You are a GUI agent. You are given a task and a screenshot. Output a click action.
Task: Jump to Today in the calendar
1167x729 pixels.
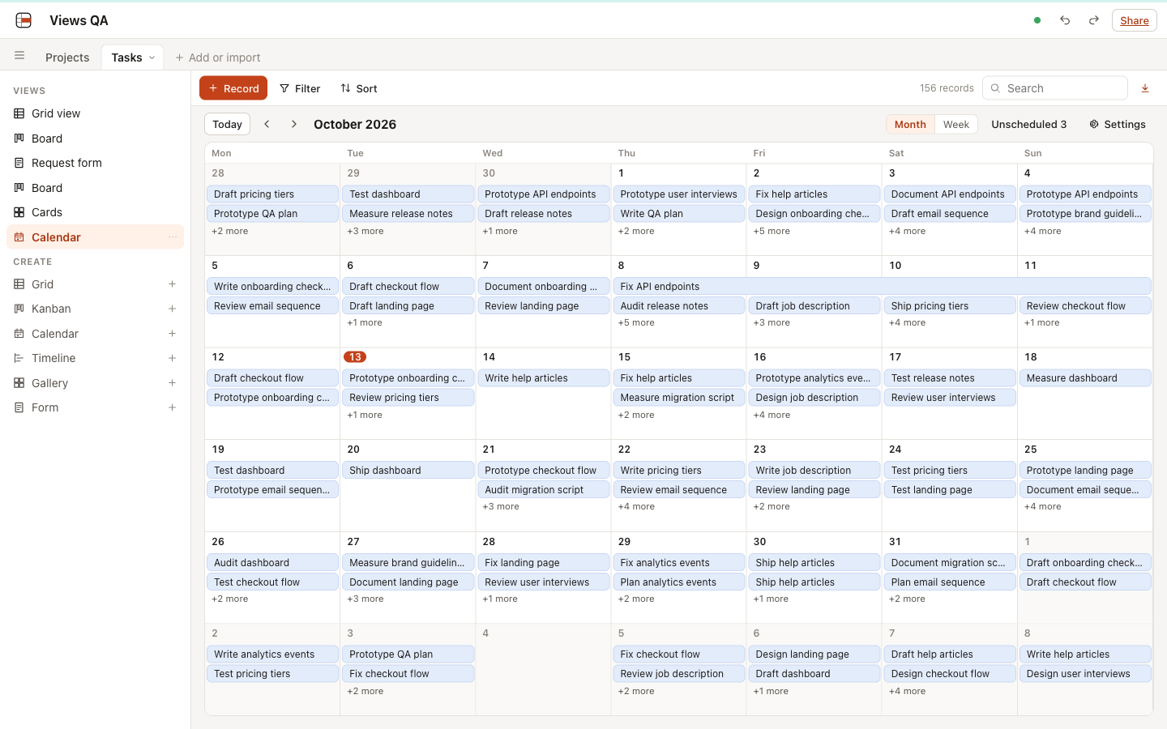coord(227,124)
